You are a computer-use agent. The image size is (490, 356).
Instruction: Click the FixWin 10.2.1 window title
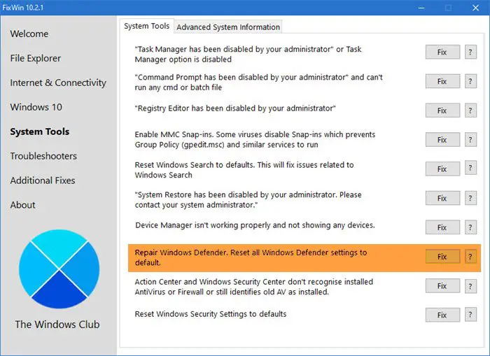click(23, 8)
